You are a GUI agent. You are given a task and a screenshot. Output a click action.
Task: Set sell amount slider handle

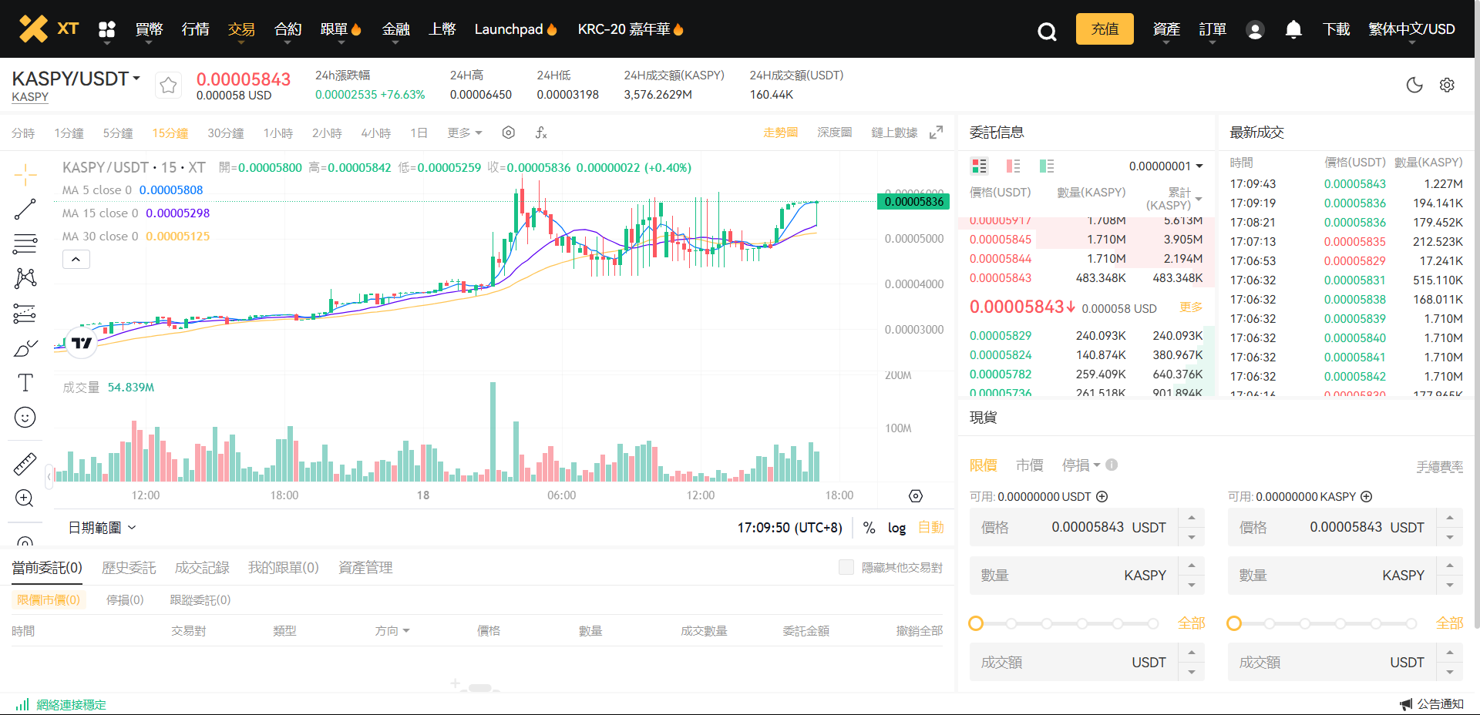click(1234, 623)
